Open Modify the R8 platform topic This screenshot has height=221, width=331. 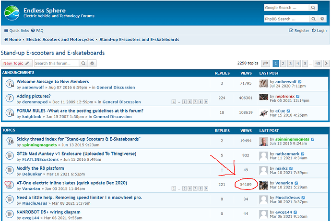pos(40,168)
